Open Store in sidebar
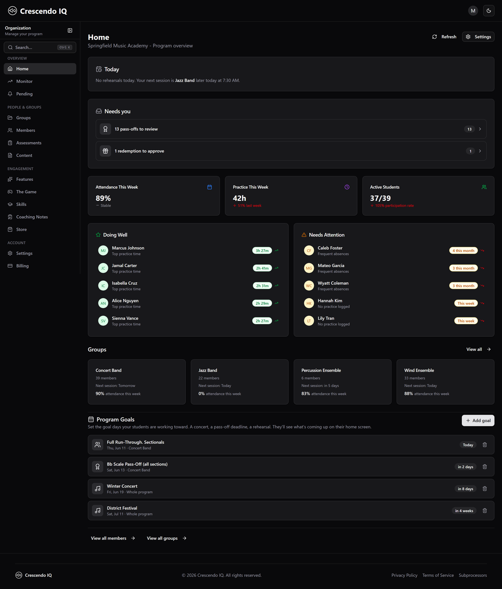 point(40,229)
